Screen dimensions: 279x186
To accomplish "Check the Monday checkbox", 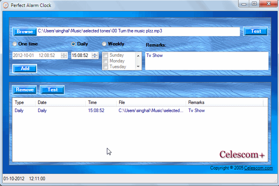I will [x=105, y=61].
